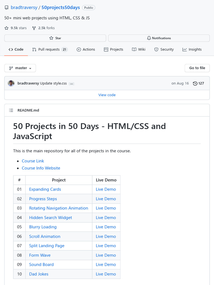Star the 50projects50days repository
Viewport: 214px width, 285px height.
click(x=55, y=38)
